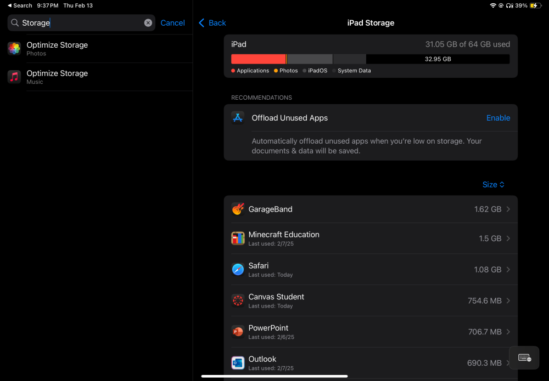The width and height of the screenshot is (549, 381).
Task: Enable Offload Unused Apps
Action: tap(498, 118)
